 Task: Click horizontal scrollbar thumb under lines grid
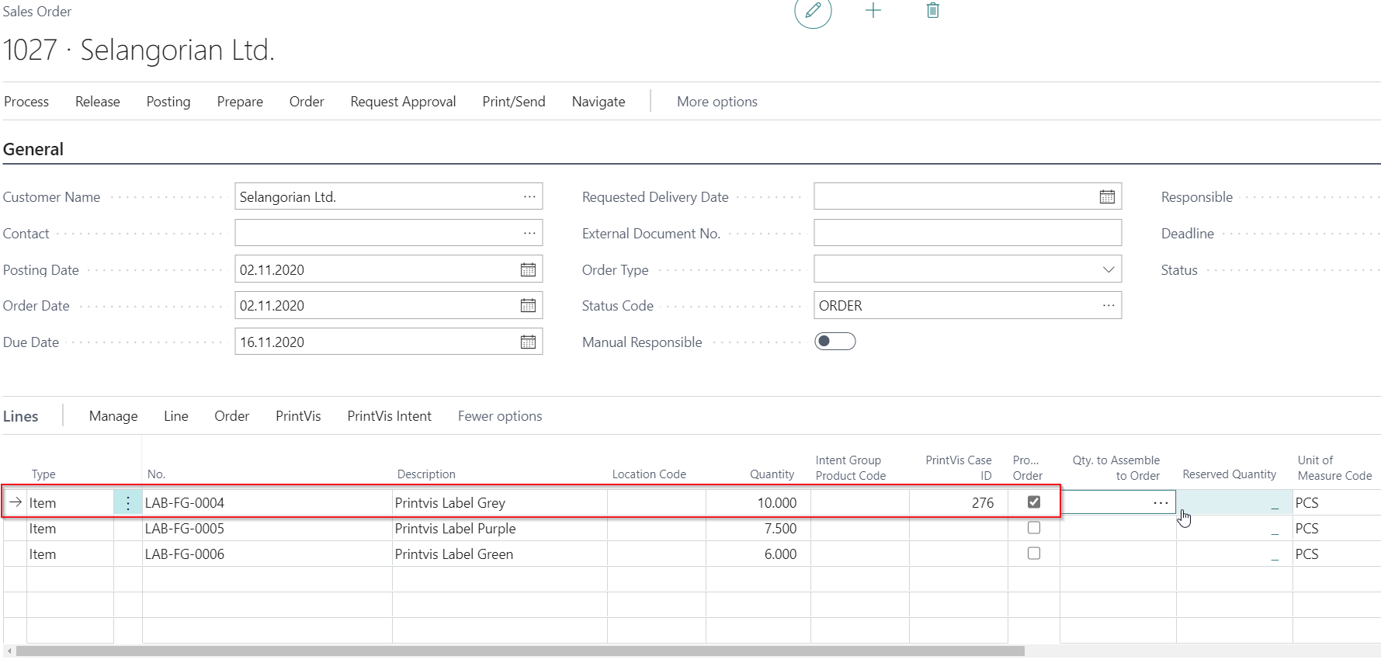(x=520, y=651)
